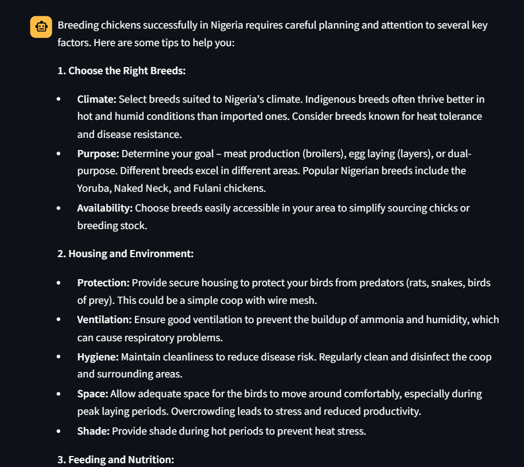
Task: Click the chatbot robot avatar icon
Action: coord(41,27)
